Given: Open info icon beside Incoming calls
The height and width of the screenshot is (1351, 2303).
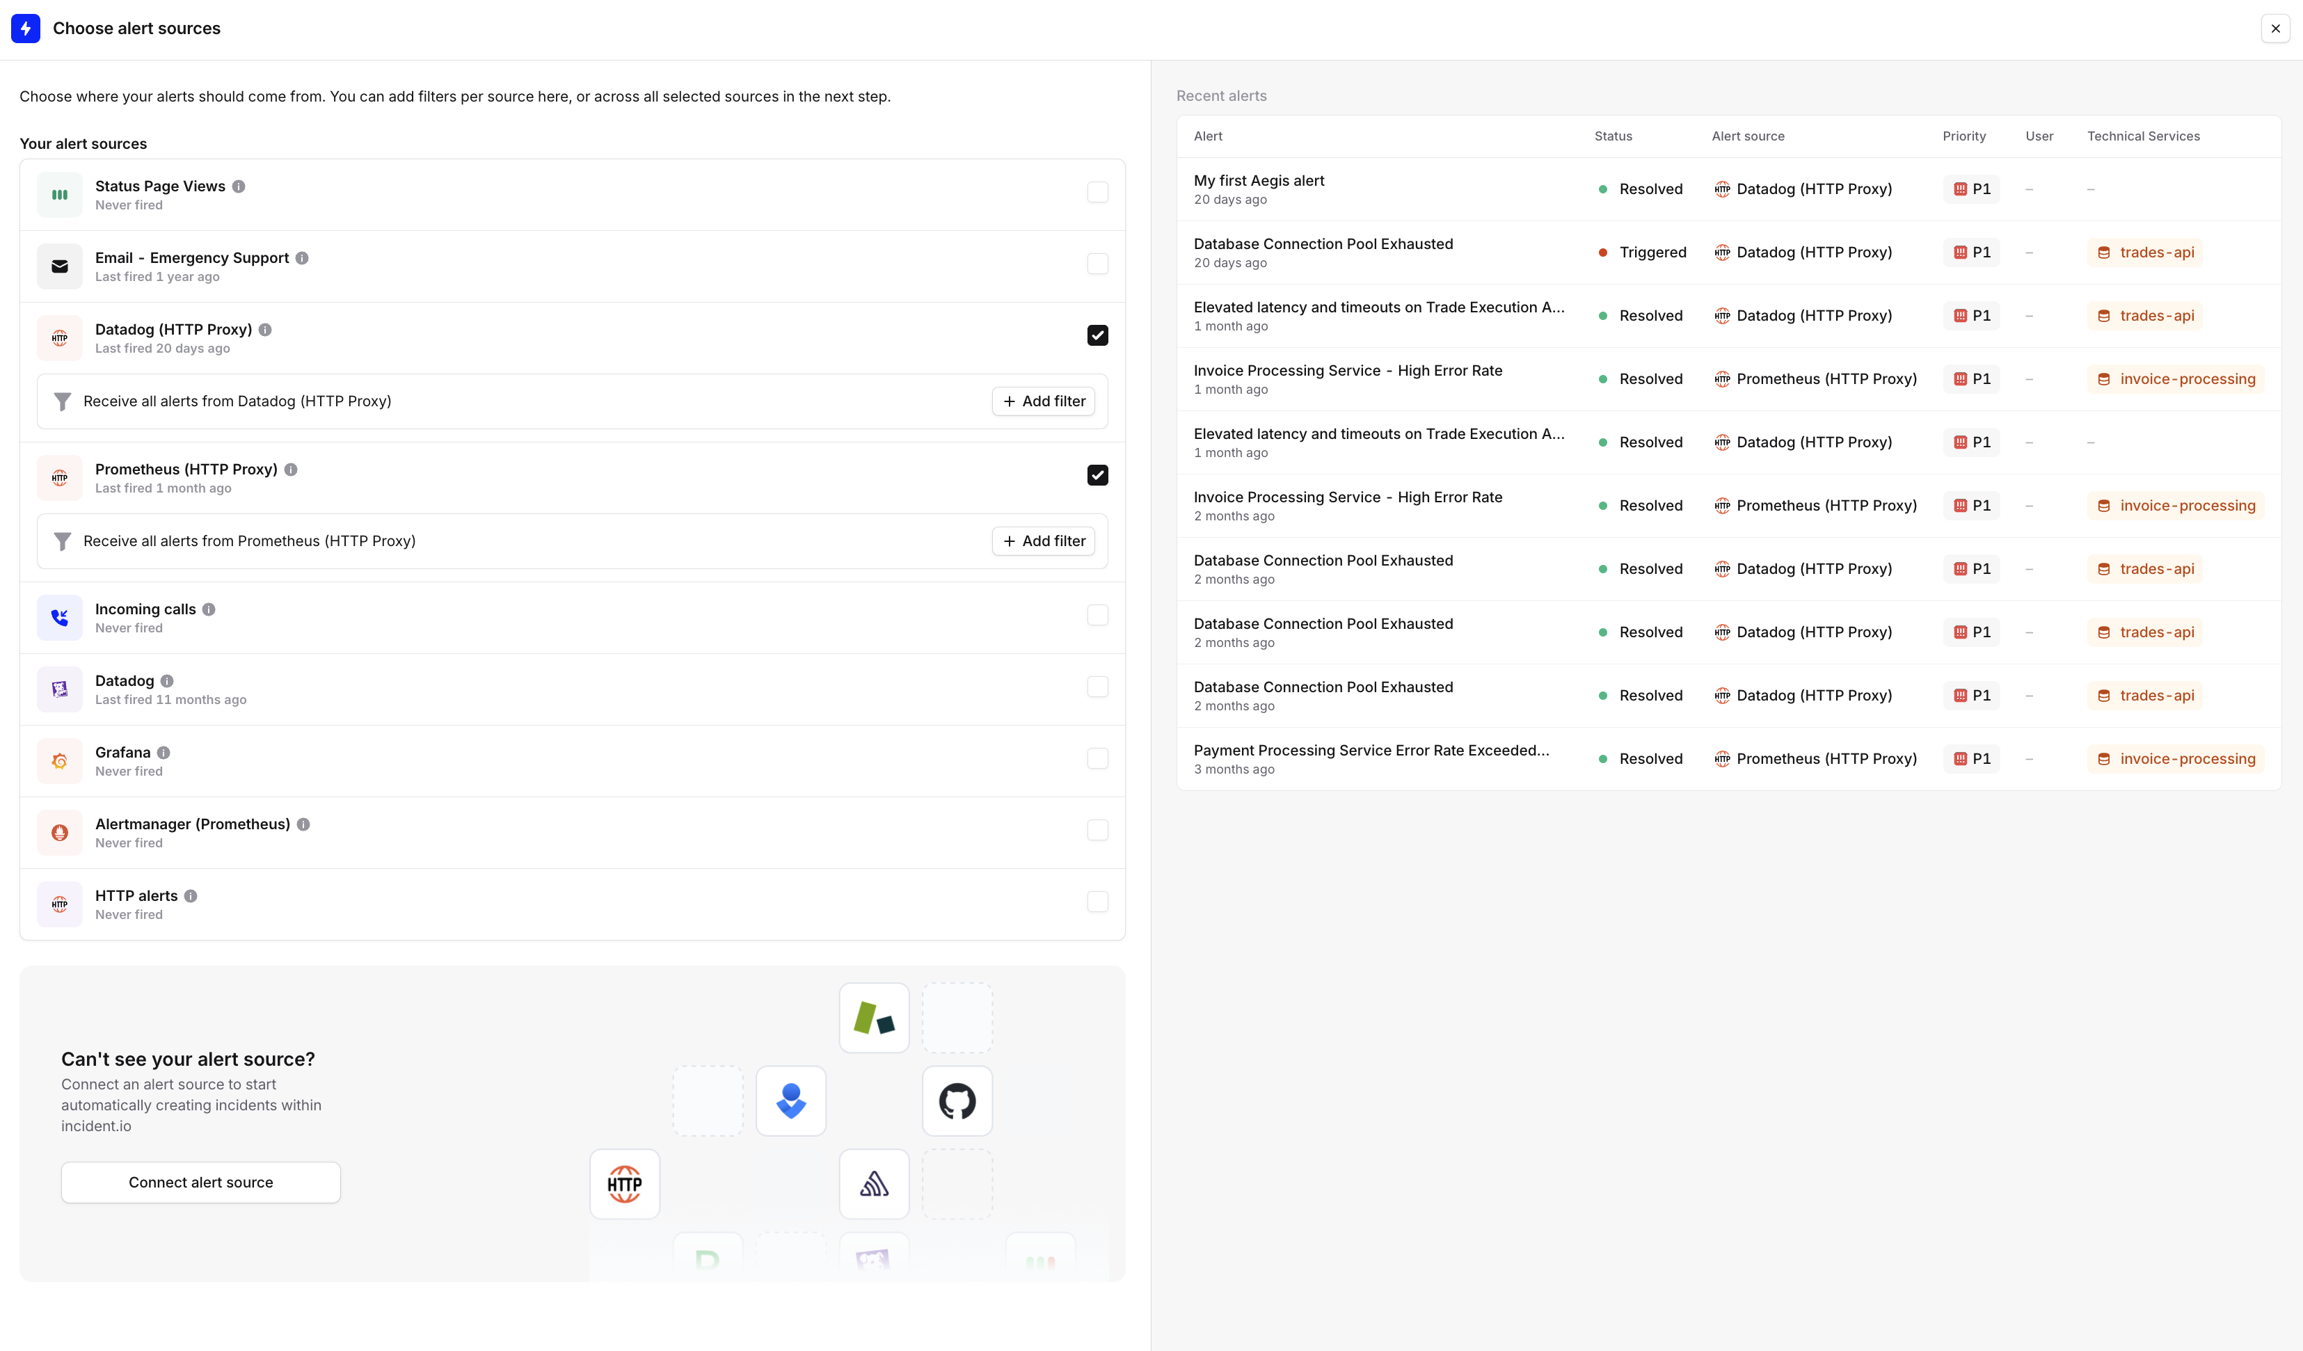Looking at the screenshot, I should [x=208, y=609].
